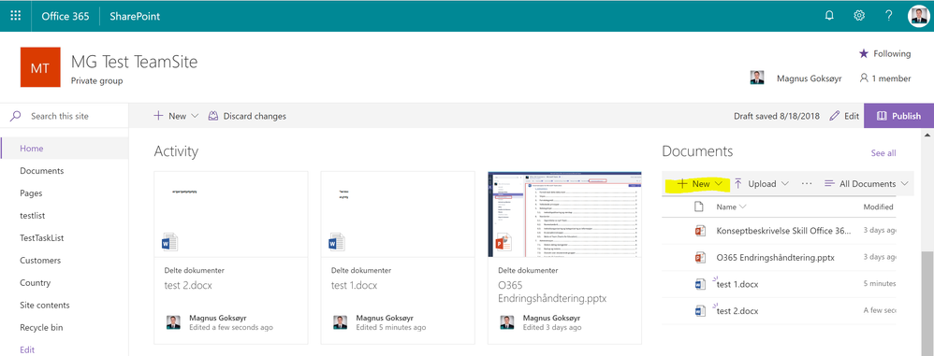
Task: Click MG Test TeamSite title
Action: point(134,62)
